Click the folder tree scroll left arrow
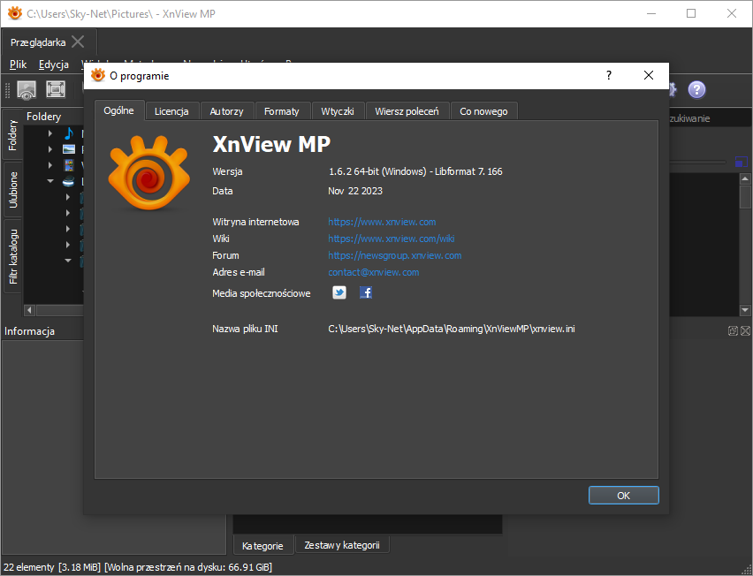This screenshot has height=576, width=753. click(29, 311)
